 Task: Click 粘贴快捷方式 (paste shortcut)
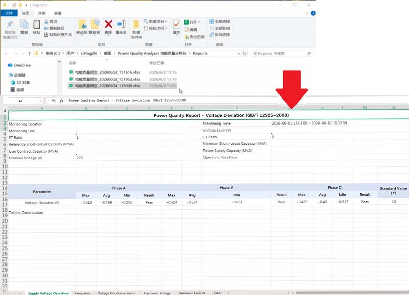pos(58,35)
